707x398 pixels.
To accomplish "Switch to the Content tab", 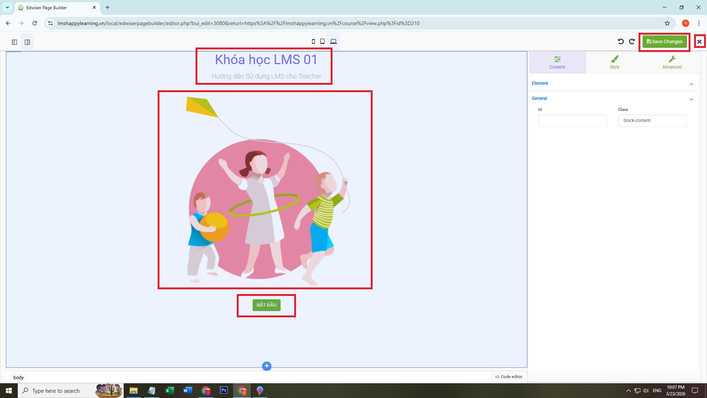I will tap(557, 62).
